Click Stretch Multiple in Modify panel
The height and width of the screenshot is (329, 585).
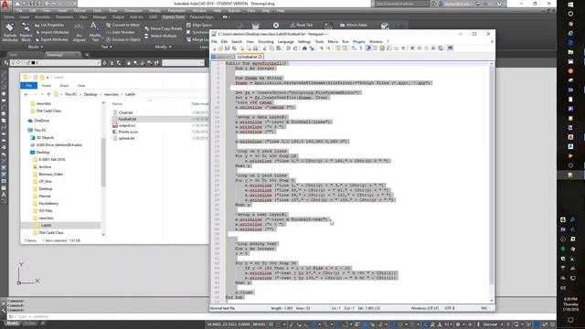click(x=161, y=36)
